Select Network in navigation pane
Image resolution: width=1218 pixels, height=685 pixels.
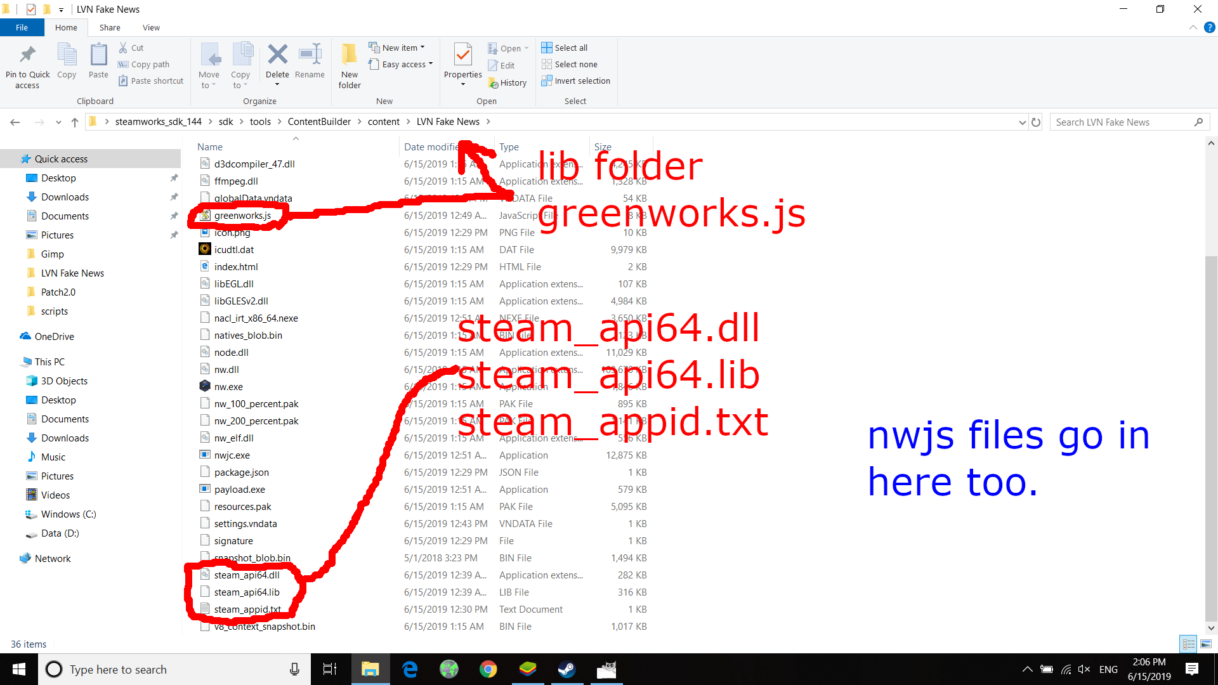click(x=53, y=558)
